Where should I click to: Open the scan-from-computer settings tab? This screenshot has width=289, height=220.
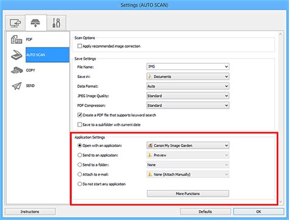click(x=15, y=23)
